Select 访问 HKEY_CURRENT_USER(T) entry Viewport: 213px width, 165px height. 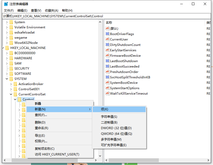tap(60, 154)
